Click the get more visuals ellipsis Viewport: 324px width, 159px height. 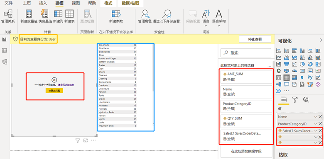click(x=287, y=91)
